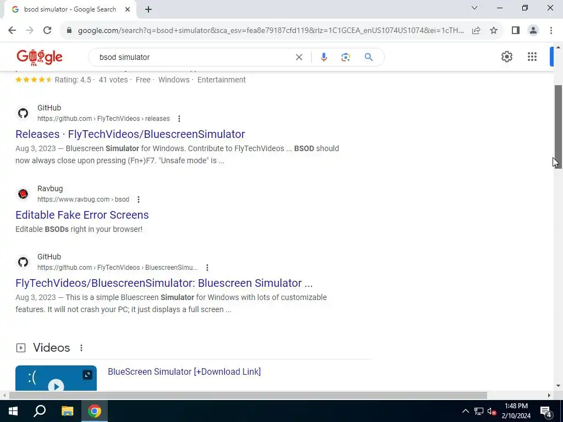
Task: Play the BlueScreen Simulator video thumbnail
Action: [x=56, y=386]
